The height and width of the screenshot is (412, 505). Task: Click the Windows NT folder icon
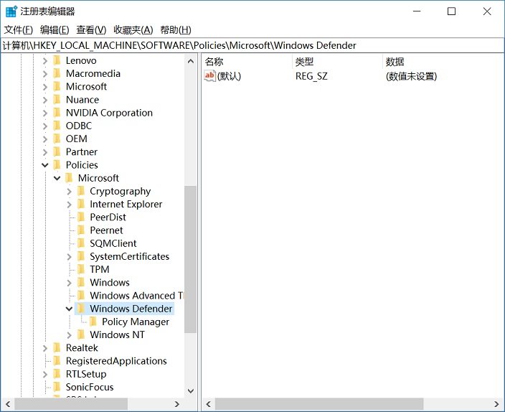coord(81,334)
